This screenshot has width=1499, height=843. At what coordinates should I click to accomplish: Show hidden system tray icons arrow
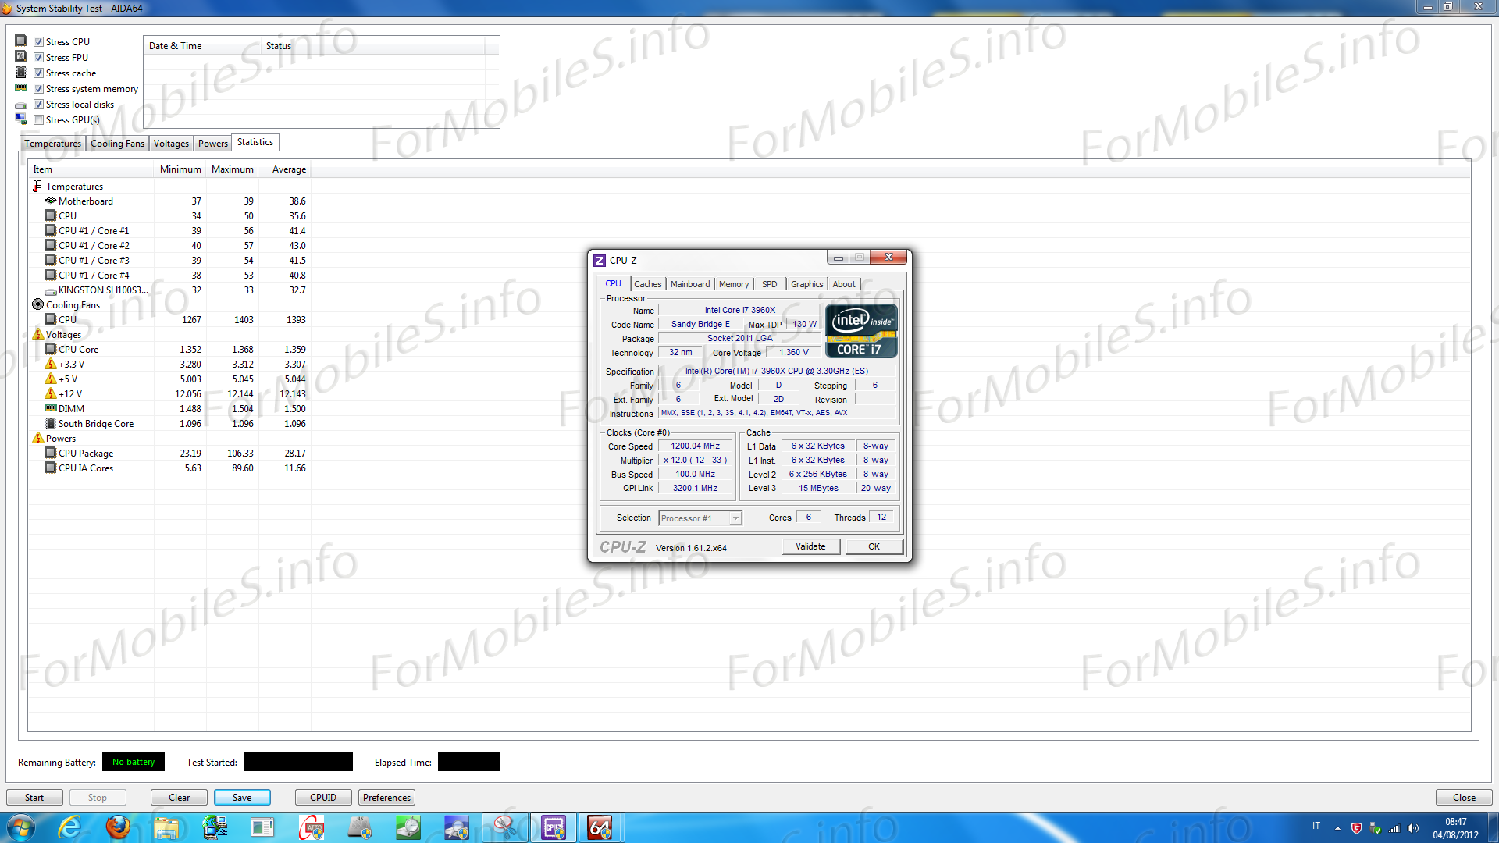click(x=1337, y=828)
